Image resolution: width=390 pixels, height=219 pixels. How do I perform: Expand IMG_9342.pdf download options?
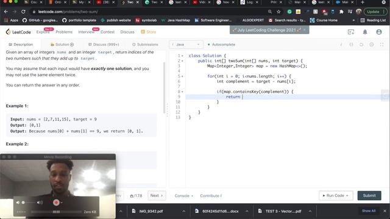183,211
